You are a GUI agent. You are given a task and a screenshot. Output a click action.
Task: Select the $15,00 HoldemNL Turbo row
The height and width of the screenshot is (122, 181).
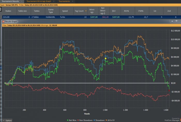click(x=52, y=17)
